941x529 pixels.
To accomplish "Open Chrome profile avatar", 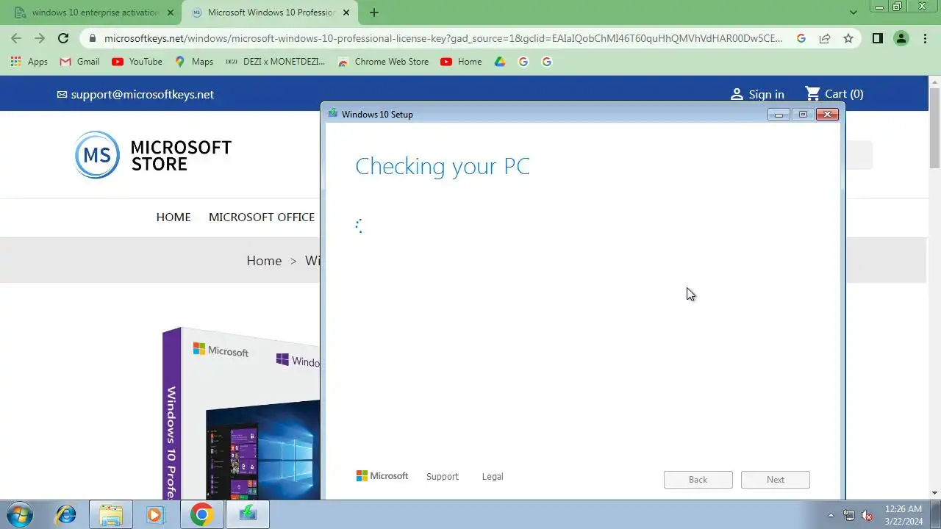I will (901, 38).
